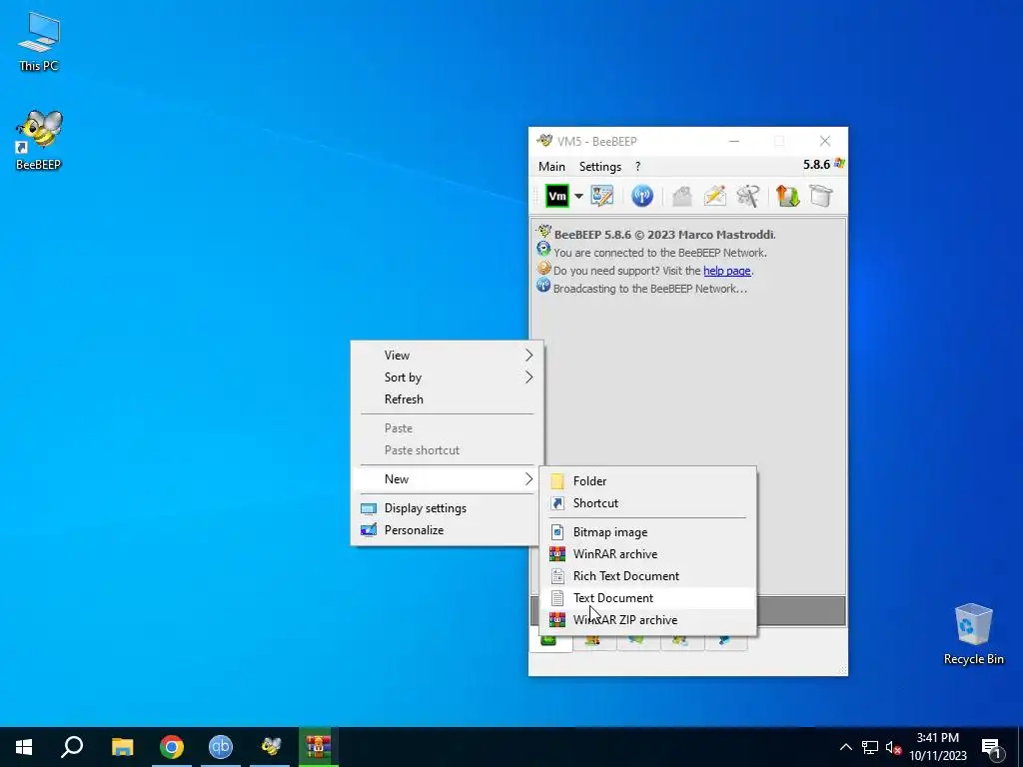Expand the View submenu in context menu

(x=447, y=355)
